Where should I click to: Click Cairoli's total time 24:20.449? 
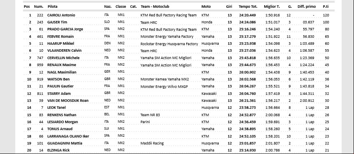coord(247,15)
